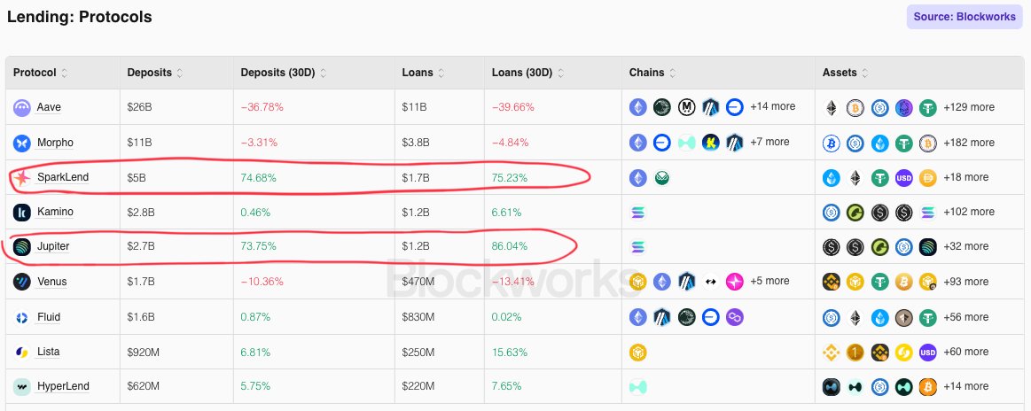
Task: Click the Solana chain icon in Jupiter row
Action: [637, 247]
